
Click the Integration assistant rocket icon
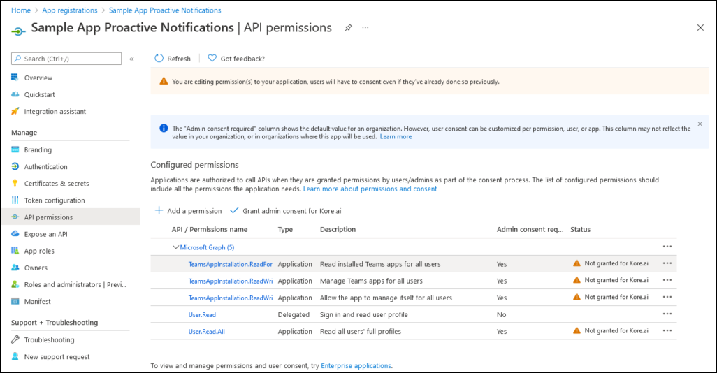(15, 111)
